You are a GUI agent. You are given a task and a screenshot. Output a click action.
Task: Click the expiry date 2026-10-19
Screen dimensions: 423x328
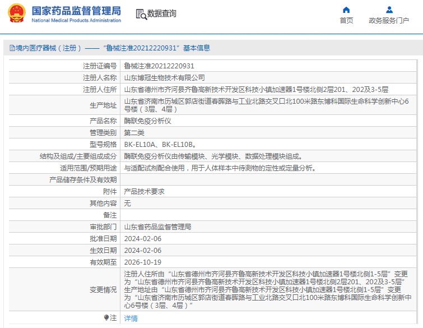tap(142, 262)
